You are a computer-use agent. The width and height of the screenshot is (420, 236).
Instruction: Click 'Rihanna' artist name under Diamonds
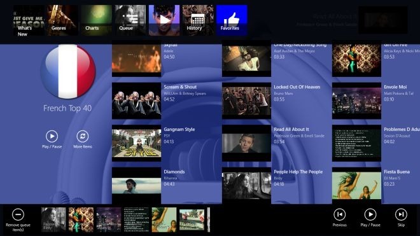pyautogui.click(x=171, y=178)
